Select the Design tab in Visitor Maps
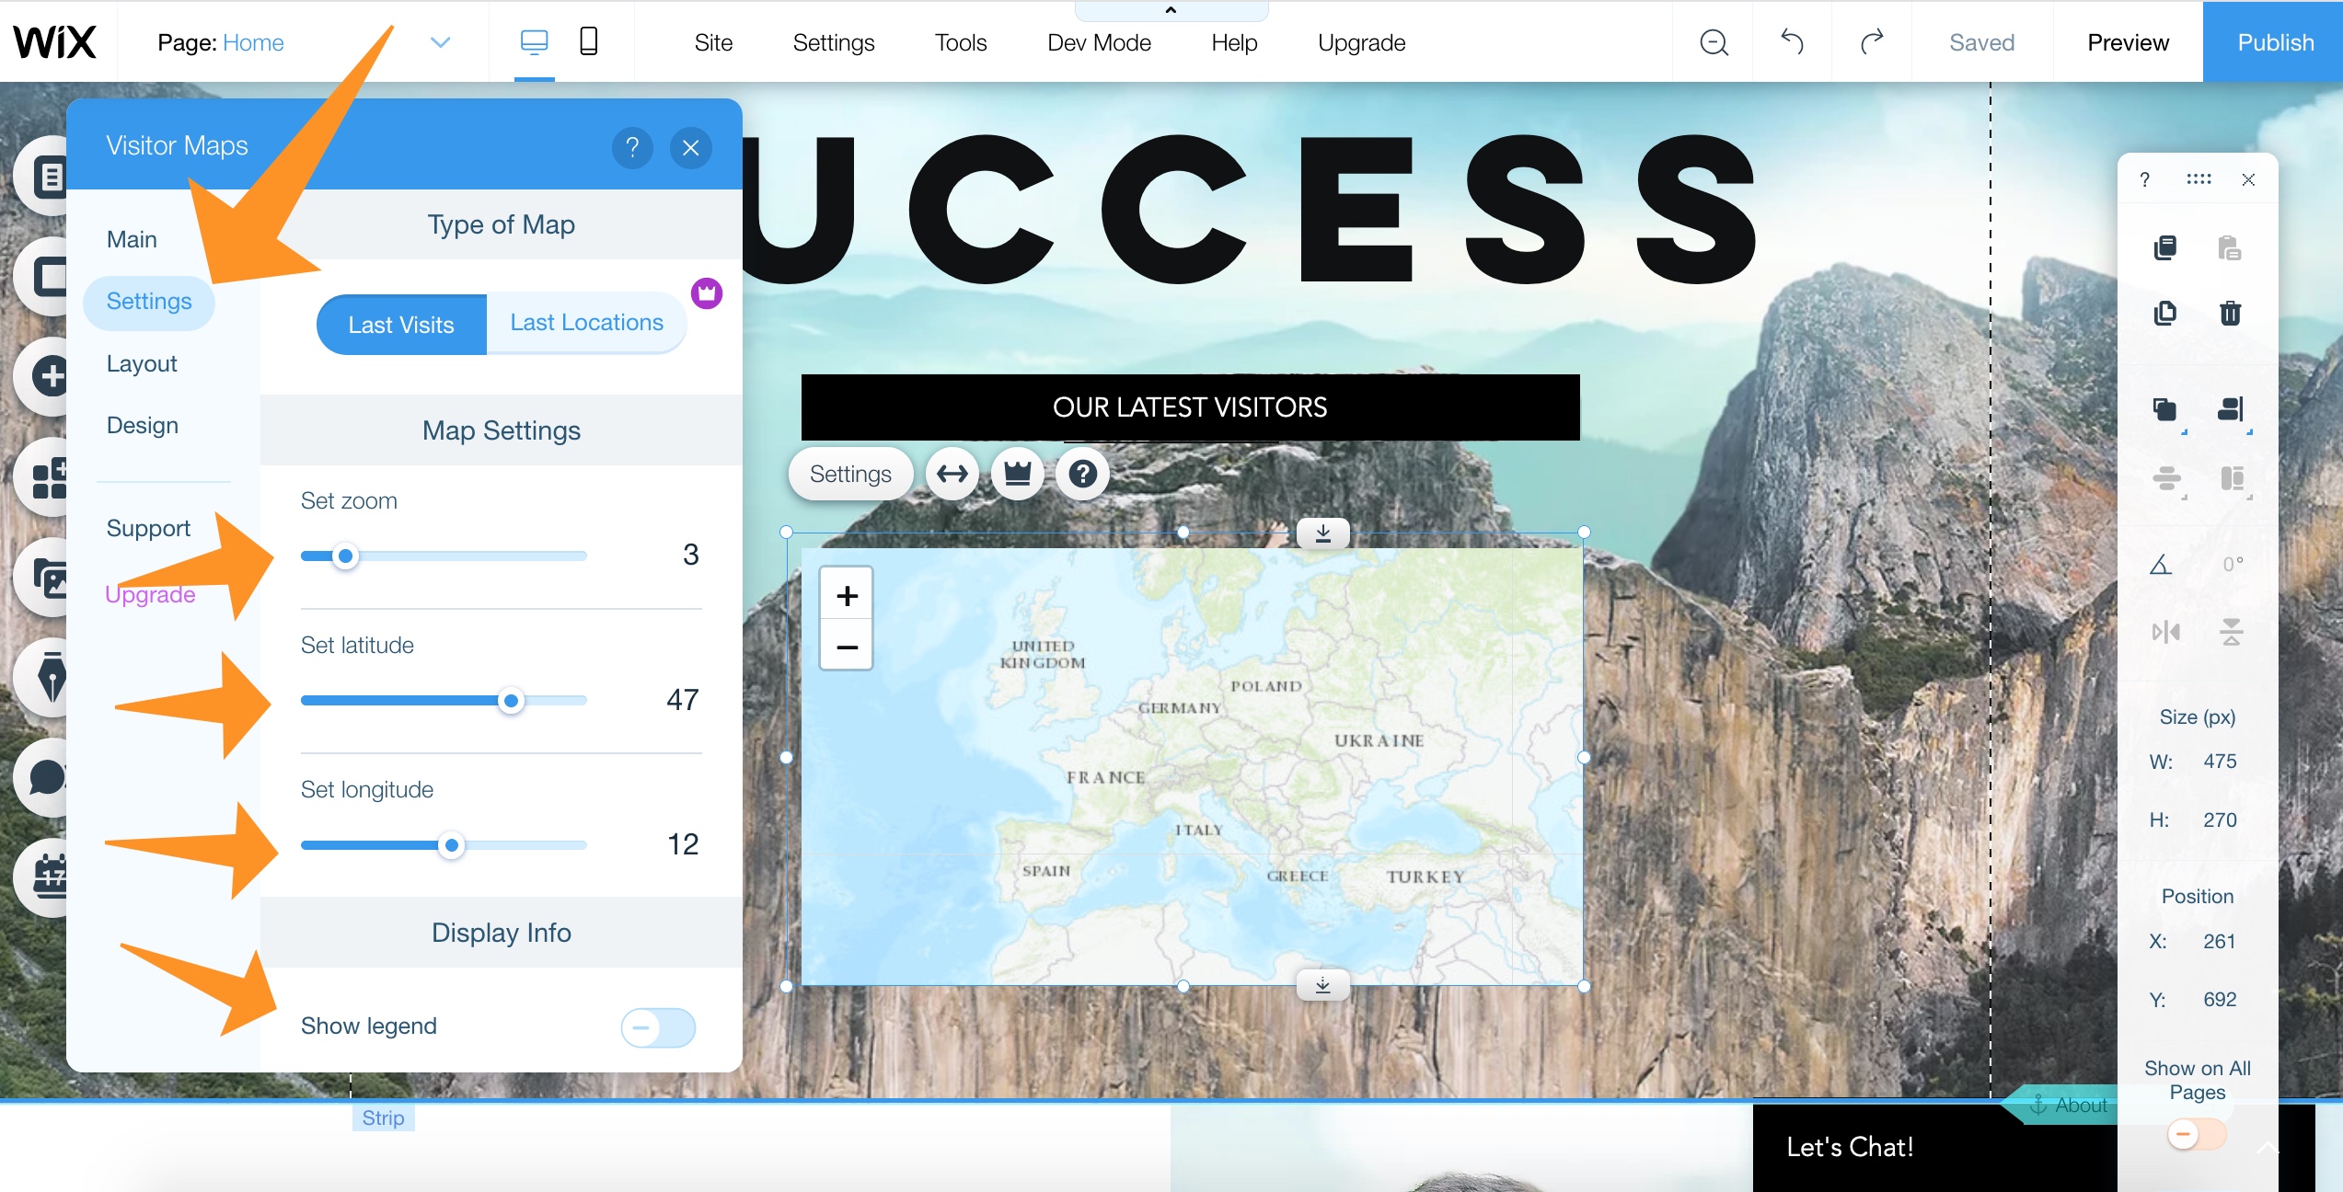2343x1192 pixels. (x=143, y=424)
